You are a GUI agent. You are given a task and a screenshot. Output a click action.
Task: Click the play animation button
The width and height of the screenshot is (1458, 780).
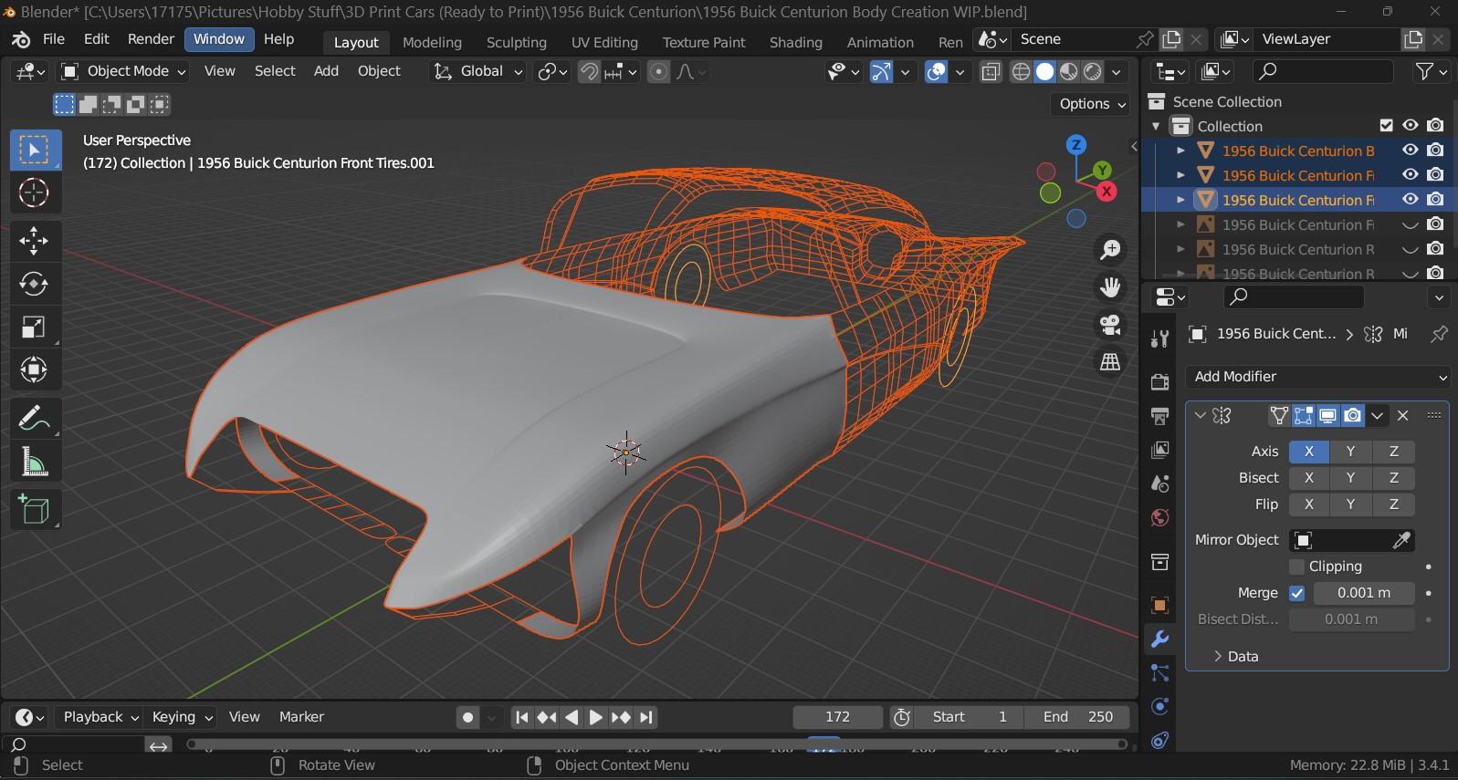point(595,717)
